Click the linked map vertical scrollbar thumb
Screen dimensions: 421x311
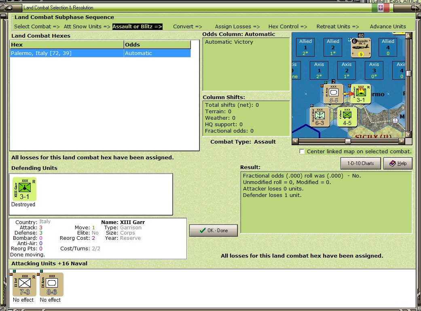pyautogui.click(x=408, y=73)
